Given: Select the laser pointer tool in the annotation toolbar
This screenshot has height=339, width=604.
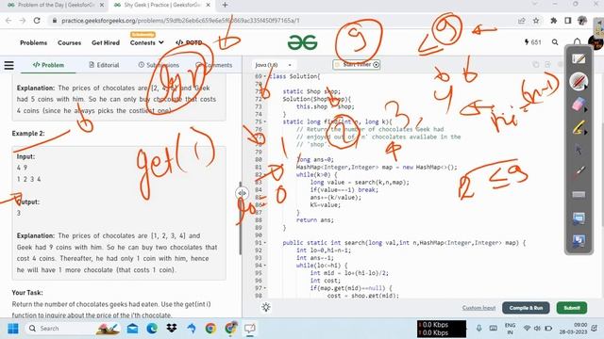Looking at the screenshot, I should [x=579, y=171].
